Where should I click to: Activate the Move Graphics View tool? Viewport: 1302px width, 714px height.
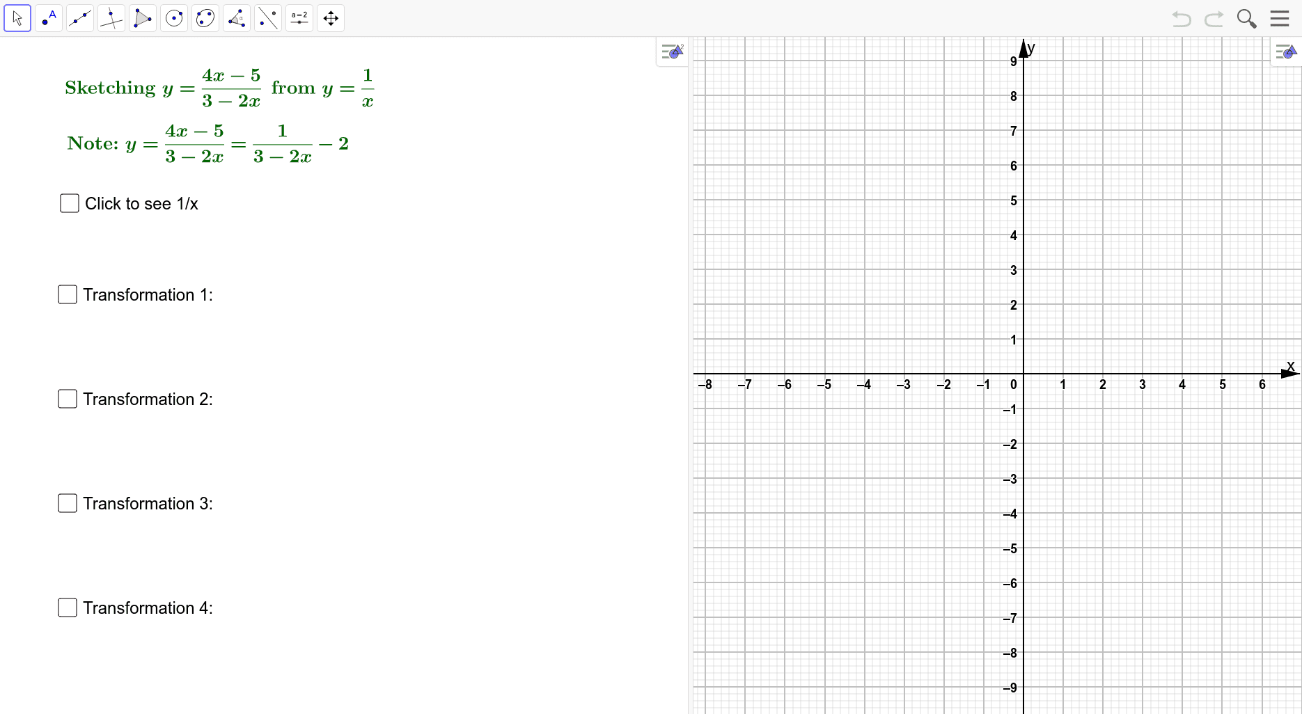point(331,18)
